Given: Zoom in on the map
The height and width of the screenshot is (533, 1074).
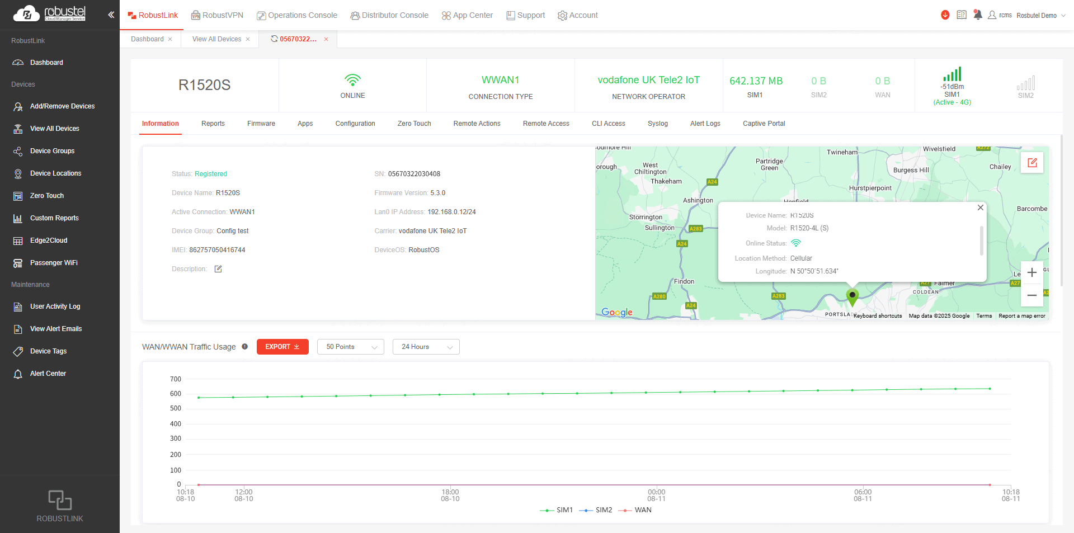Looking at the screenshot, I should click(x=1031, y=273).
